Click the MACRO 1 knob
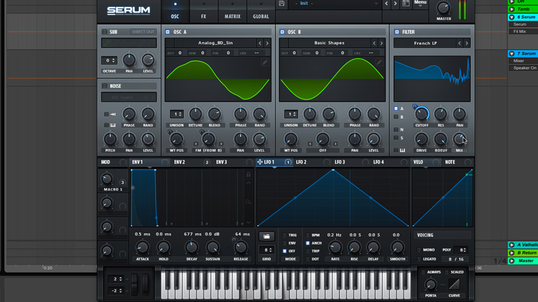The image size is (538, 302). coord(107,178)
